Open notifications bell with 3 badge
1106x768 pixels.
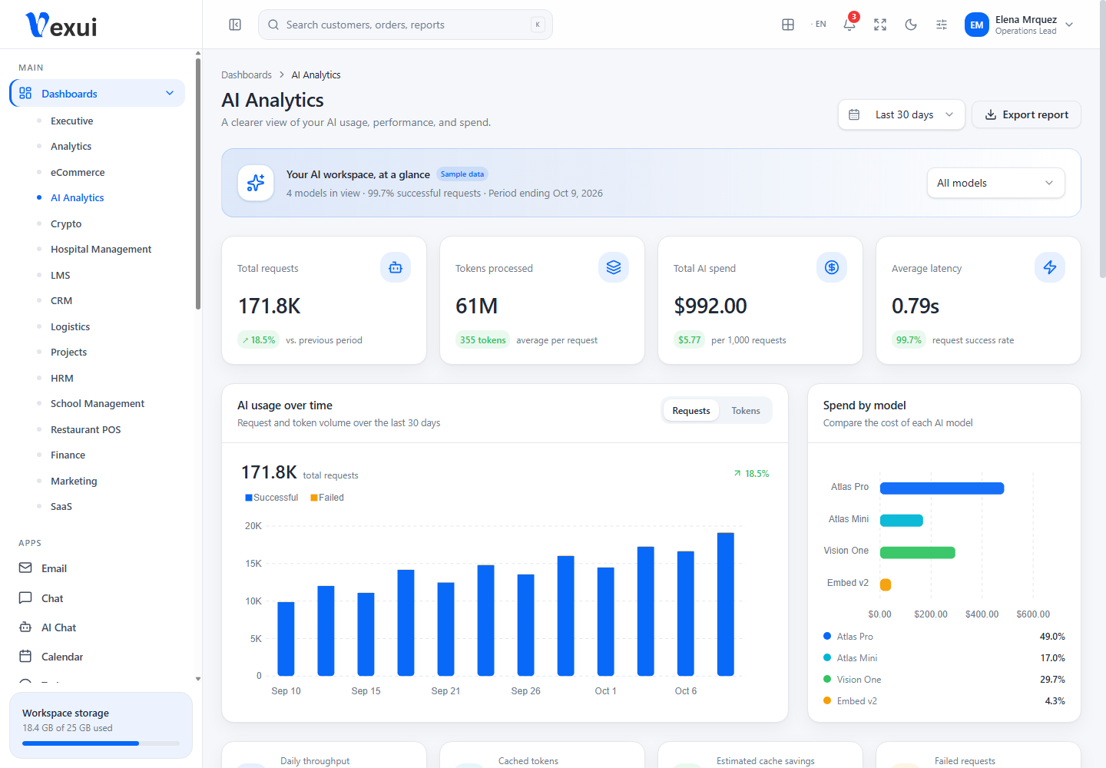click(849, 25)
